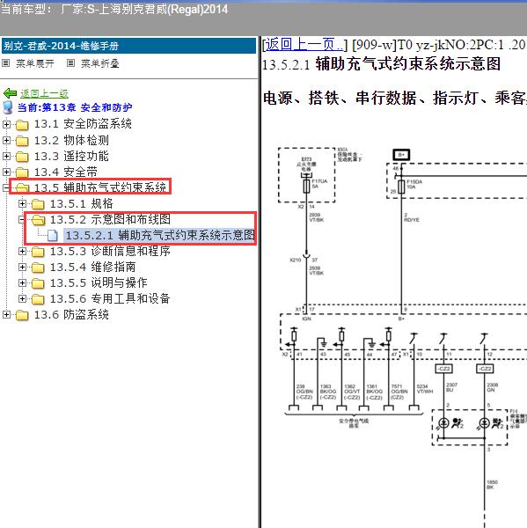Click the 别克-君威-2014-维修手册 title bar
Screen dimensions: 527x528
click(x=129, y=46)
